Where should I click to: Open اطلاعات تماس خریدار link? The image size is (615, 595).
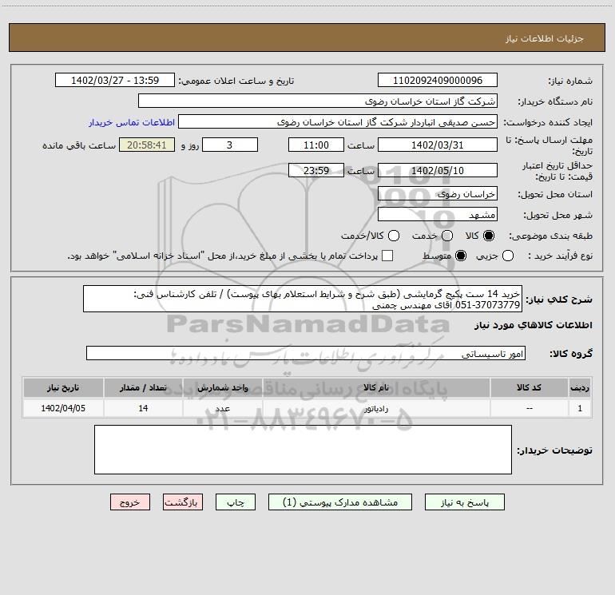point(132,122)
